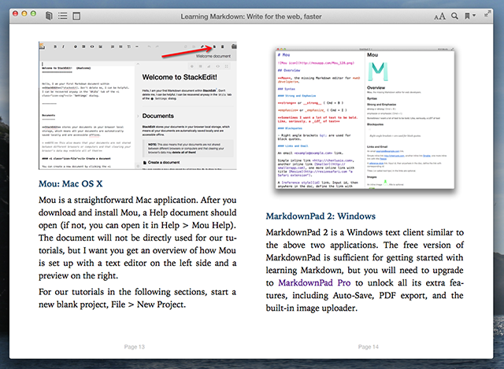Enter full screen with the arrows icon
The image size is (504, 369).
(x=487, y=14)
